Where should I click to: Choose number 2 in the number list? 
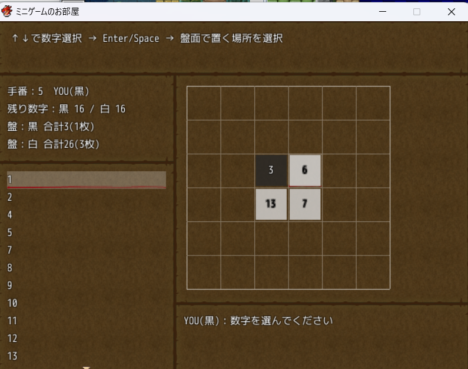86,197
